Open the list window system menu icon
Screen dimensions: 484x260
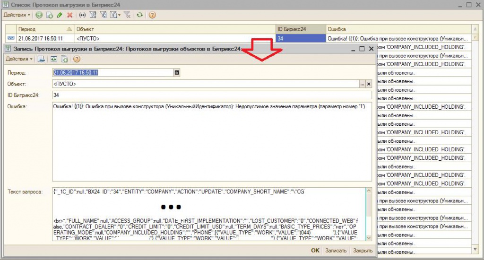(x=6, y=5)
